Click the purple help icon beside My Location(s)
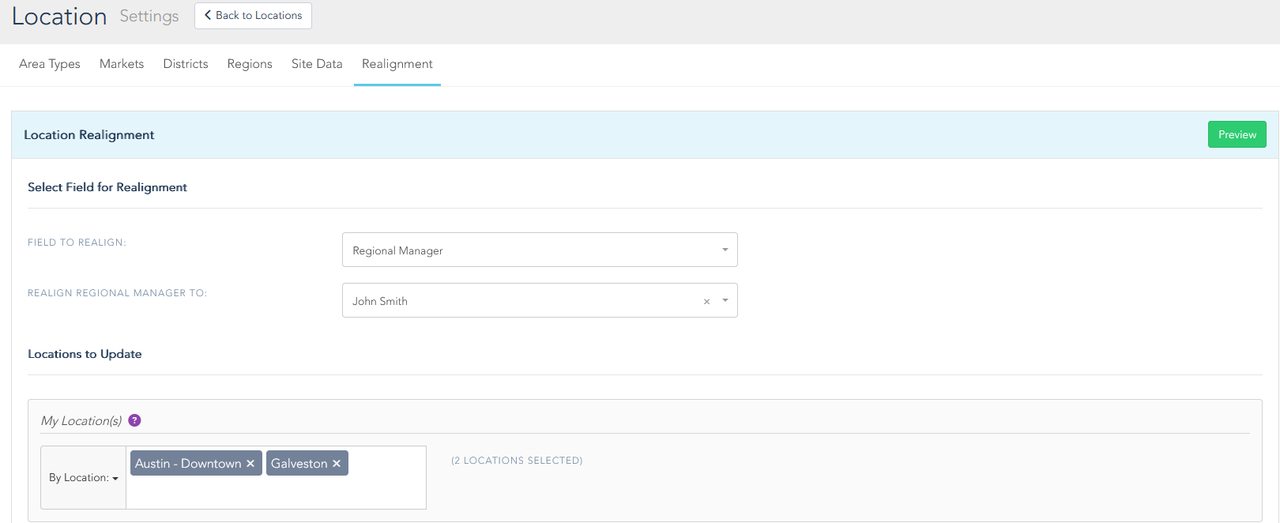The width and height of the screenshot is (1280, 523). tap(134, 420)
